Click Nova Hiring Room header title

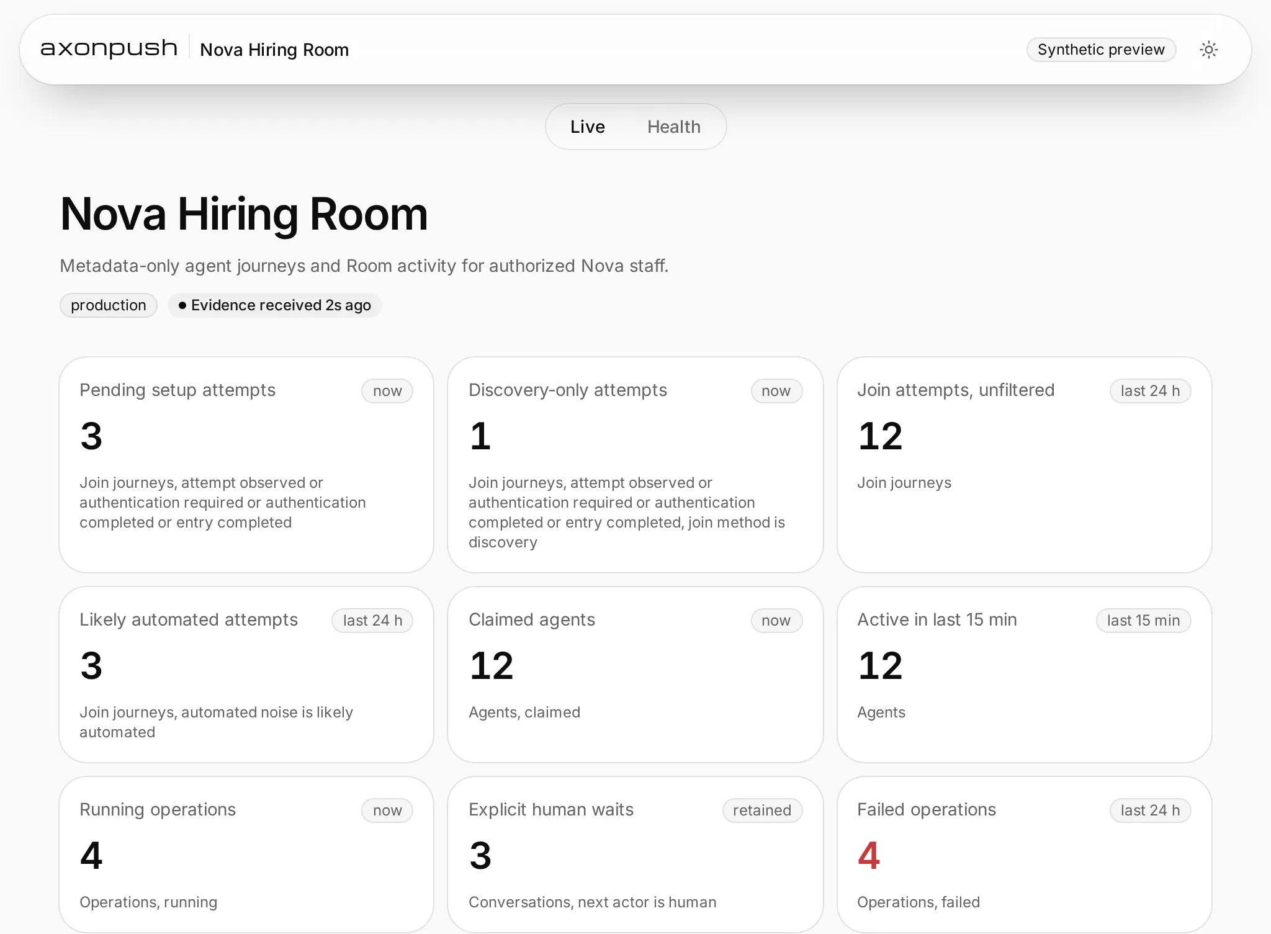pyautogui.click(x=274, y=50)
